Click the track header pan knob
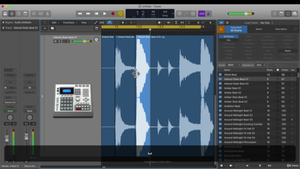The width and height of the screenshot is (300, 169). (97, 39)
